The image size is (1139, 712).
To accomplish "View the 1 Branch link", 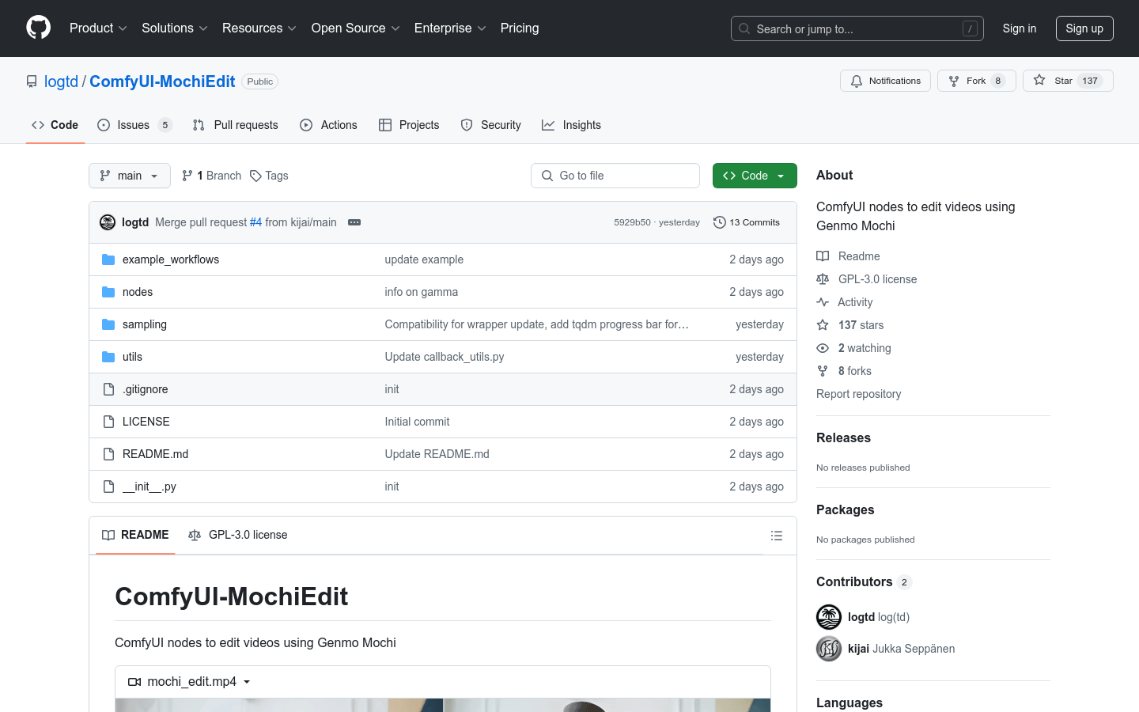I will click(211, 176).
